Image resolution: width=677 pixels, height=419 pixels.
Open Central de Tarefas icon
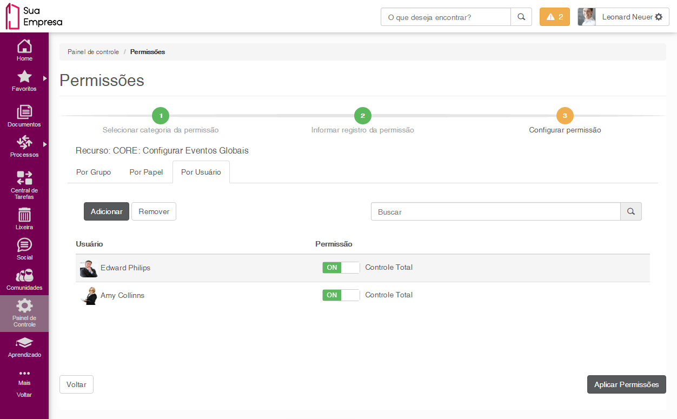pos(24,178)
